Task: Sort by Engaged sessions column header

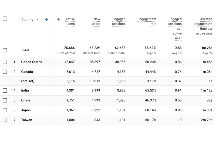Action: coord(119,21)
